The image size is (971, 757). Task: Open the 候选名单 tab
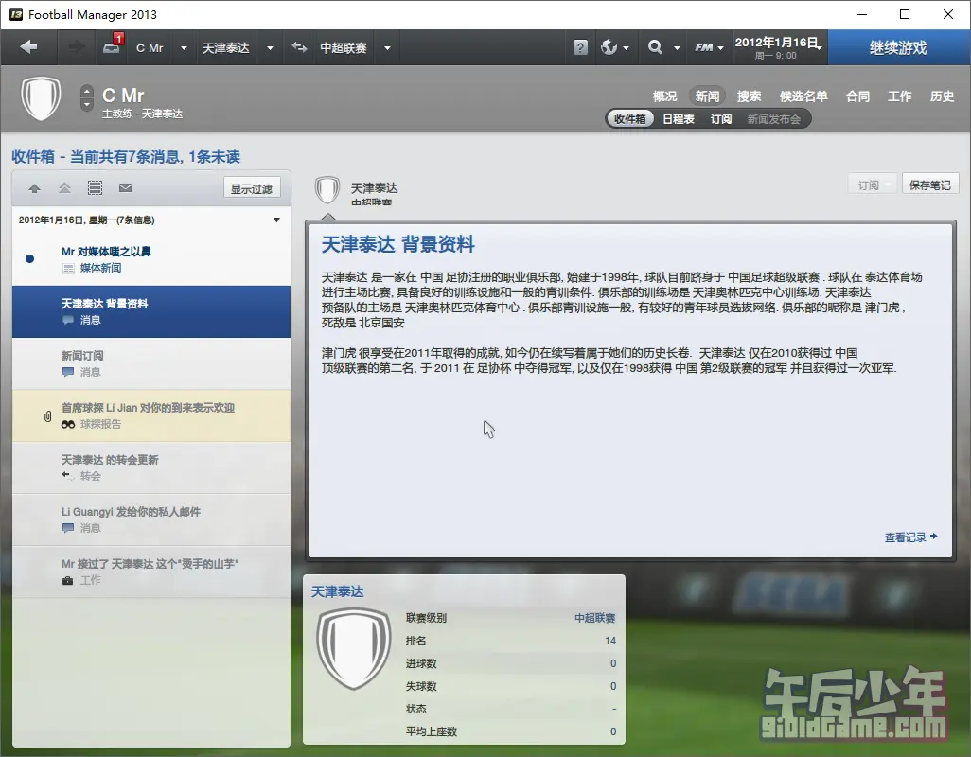coord(803,97)
